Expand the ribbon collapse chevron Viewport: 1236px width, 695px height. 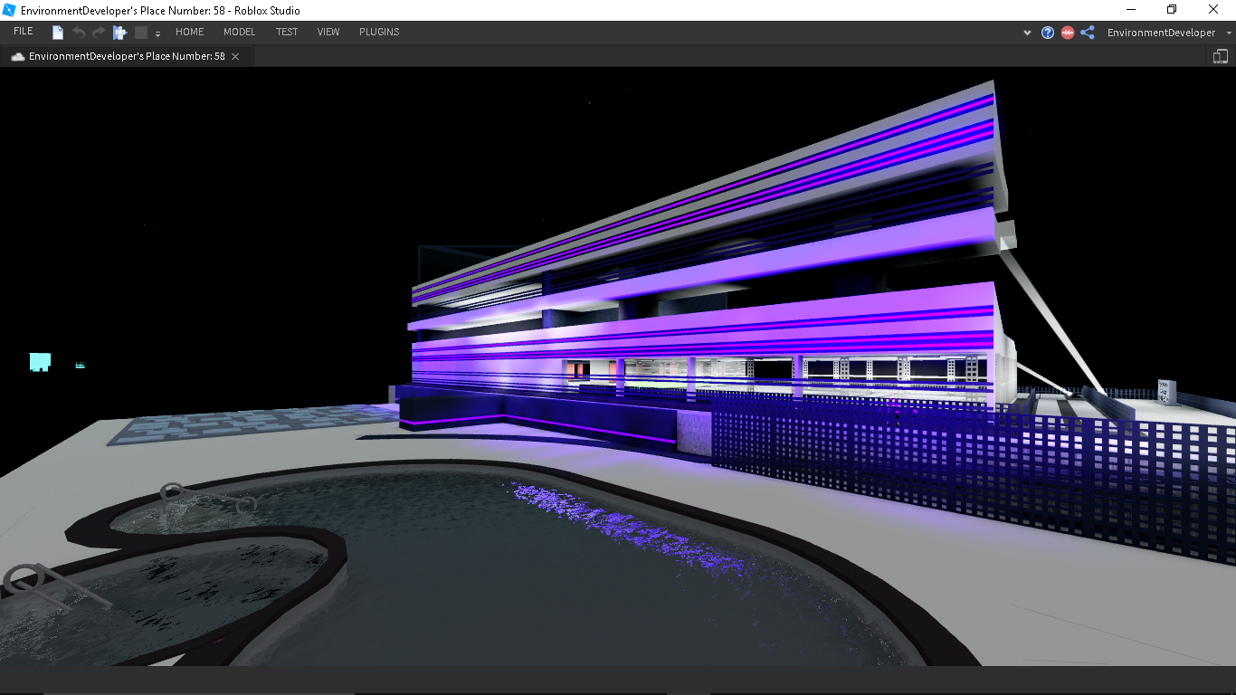(x=1027, y=33)
